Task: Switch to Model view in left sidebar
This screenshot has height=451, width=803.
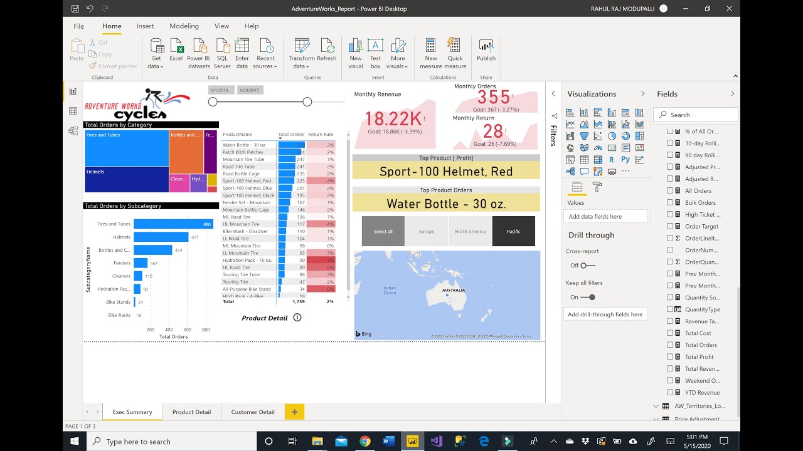Action: pyautogui.click(x=73, y=131)
